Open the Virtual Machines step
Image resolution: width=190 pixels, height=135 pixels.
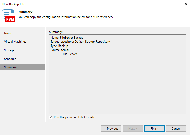[15, 42]
